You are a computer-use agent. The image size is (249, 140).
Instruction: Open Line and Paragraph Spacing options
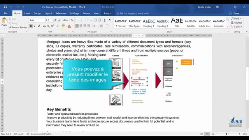pyautogui.click(x=95, y=26)
